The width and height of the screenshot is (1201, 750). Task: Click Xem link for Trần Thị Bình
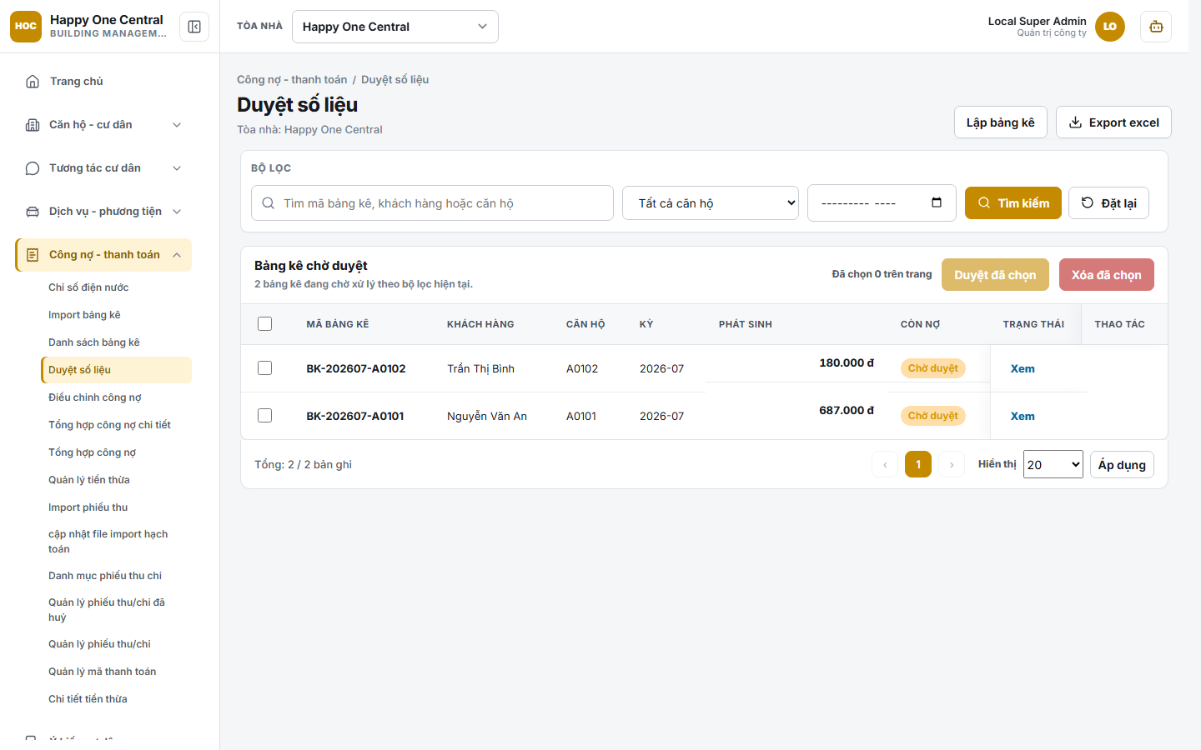pyautogui.click(x=1023, y=369)
